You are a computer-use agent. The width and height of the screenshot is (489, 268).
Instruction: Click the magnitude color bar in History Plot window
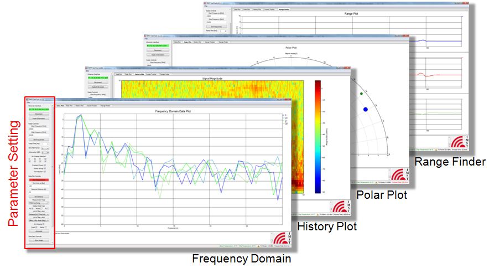[x=318, y=137]
